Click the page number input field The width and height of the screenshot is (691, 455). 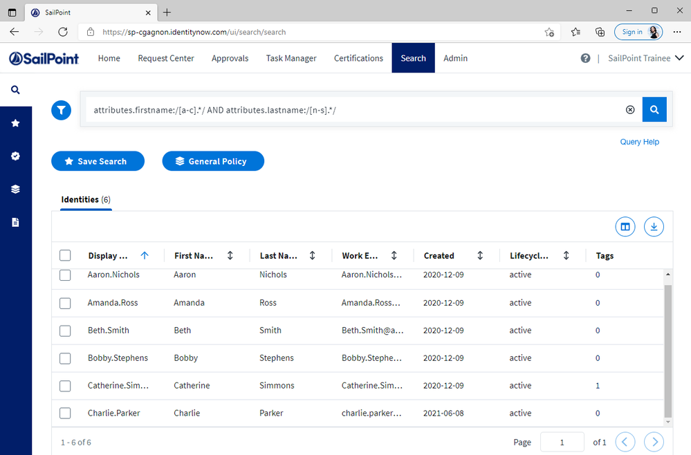(x=562, y=442)
